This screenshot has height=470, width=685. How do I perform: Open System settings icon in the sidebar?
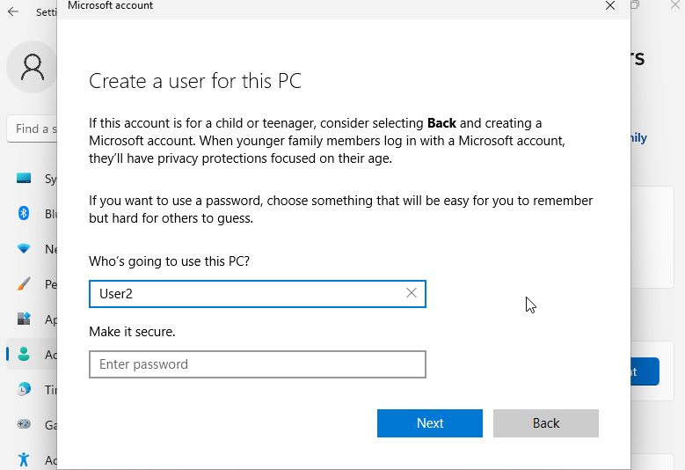pyautogui.click(x=24, y=178)
